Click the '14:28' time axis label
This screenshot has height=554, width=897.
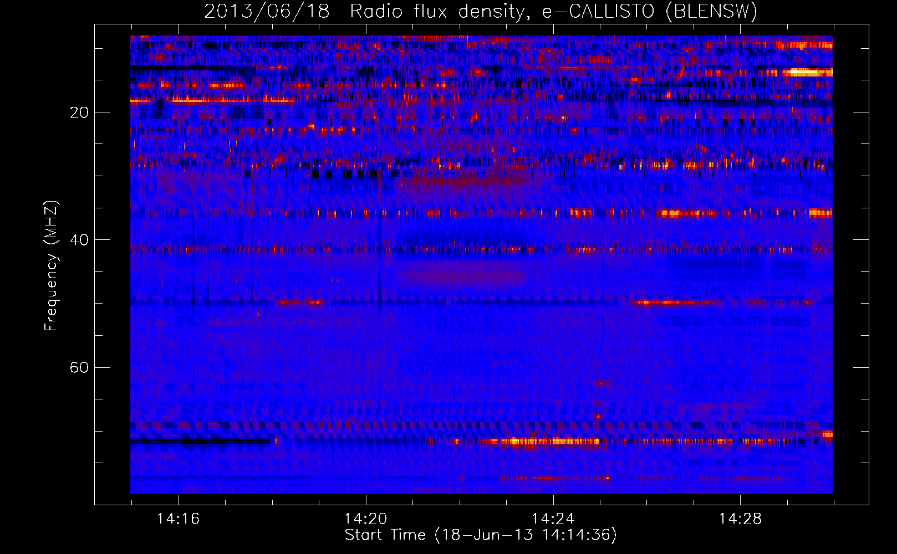click(x=740, y=519)
